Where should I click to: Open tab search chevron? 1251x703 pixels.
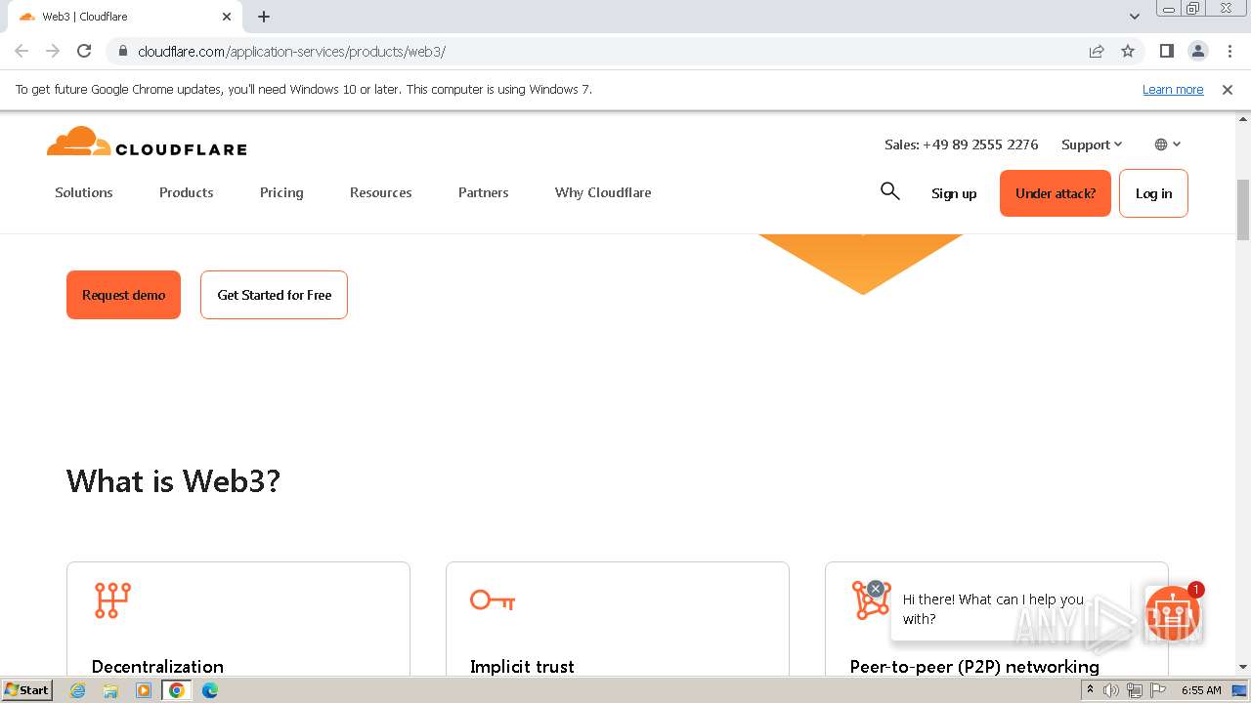pos(1135,17)
